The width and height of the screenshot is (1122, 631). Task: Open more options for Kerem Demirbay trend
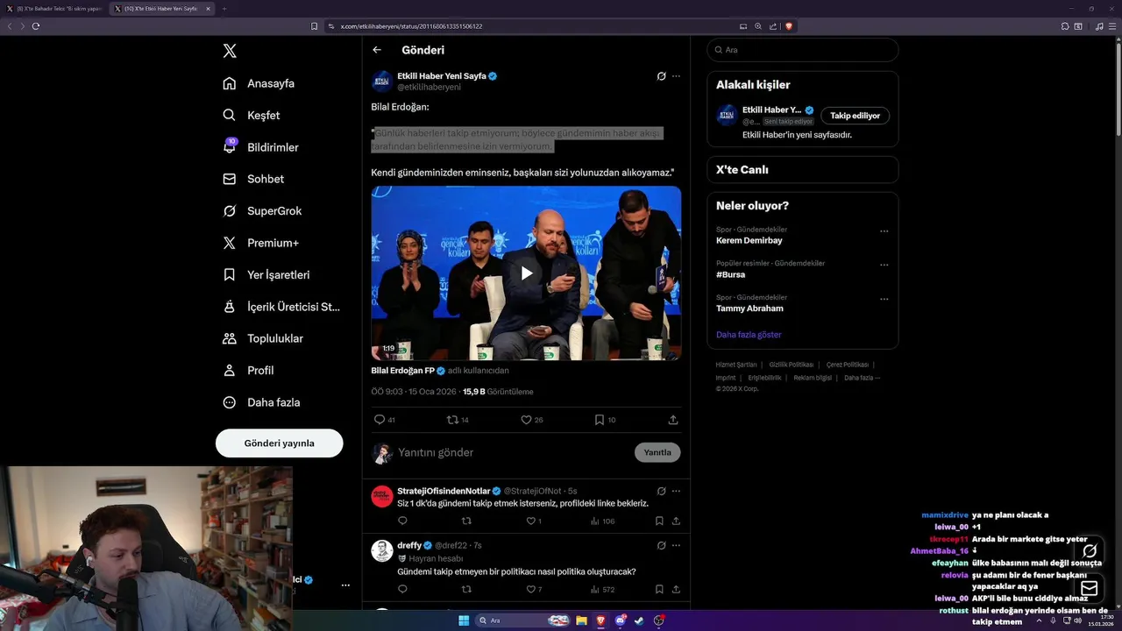coord(884,231)
